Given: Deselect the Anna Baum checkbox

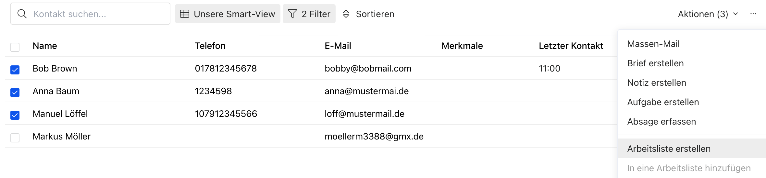Looking at the screenshot, I should coord(15,92).
